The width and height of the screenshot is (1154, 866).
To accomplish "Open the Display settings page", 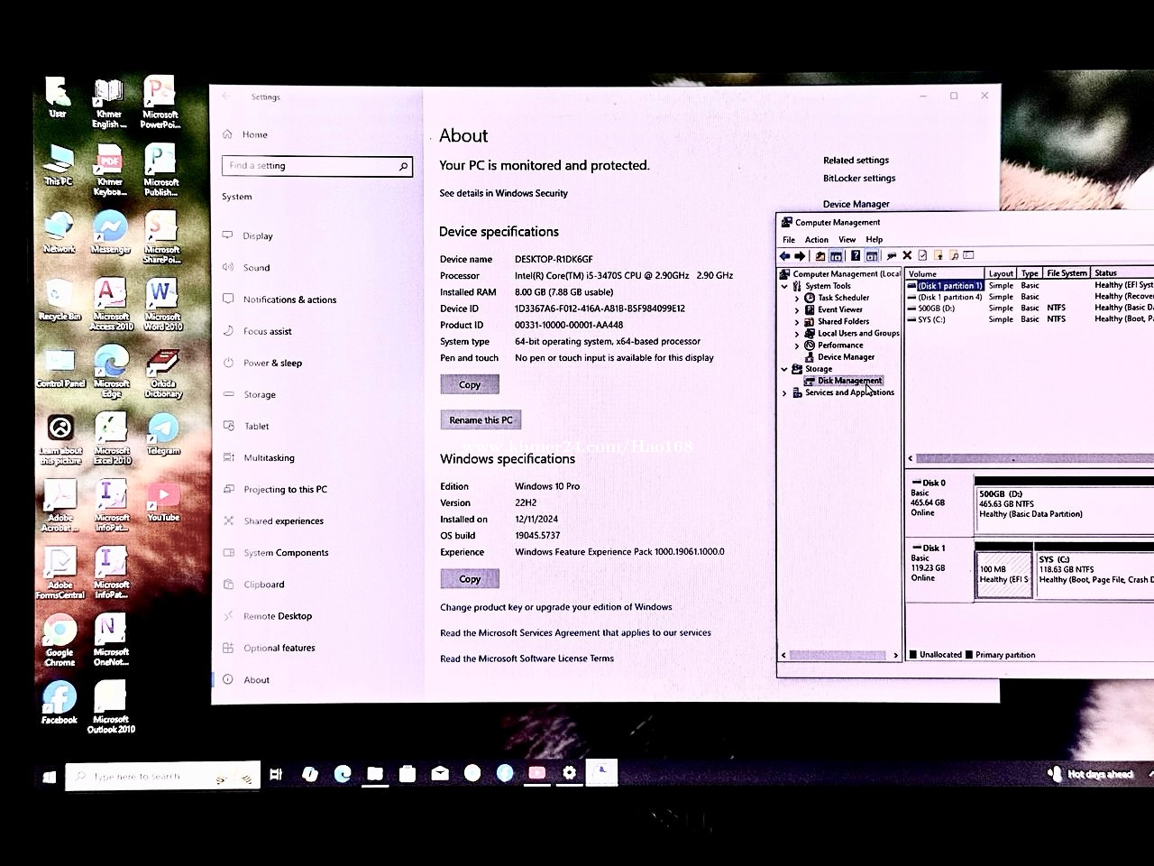I will point(258,236).
